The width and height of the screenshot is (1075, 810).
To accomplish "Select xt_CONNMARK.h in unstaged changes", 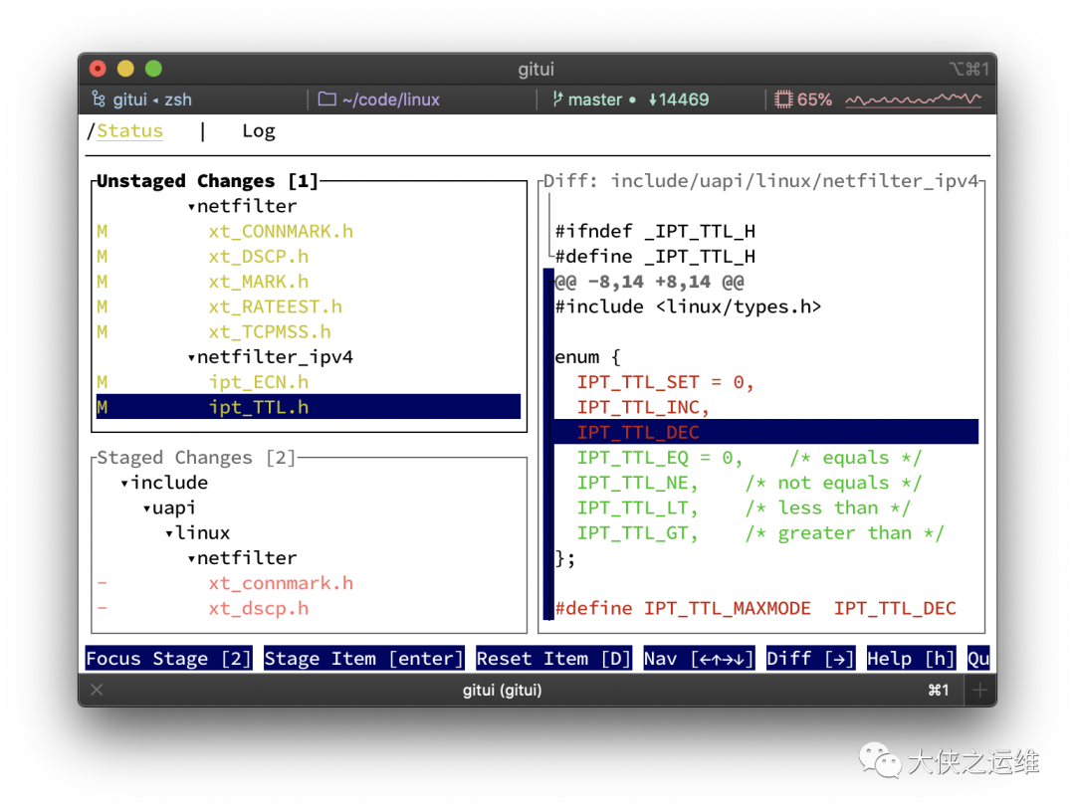I will click(281, 232).
